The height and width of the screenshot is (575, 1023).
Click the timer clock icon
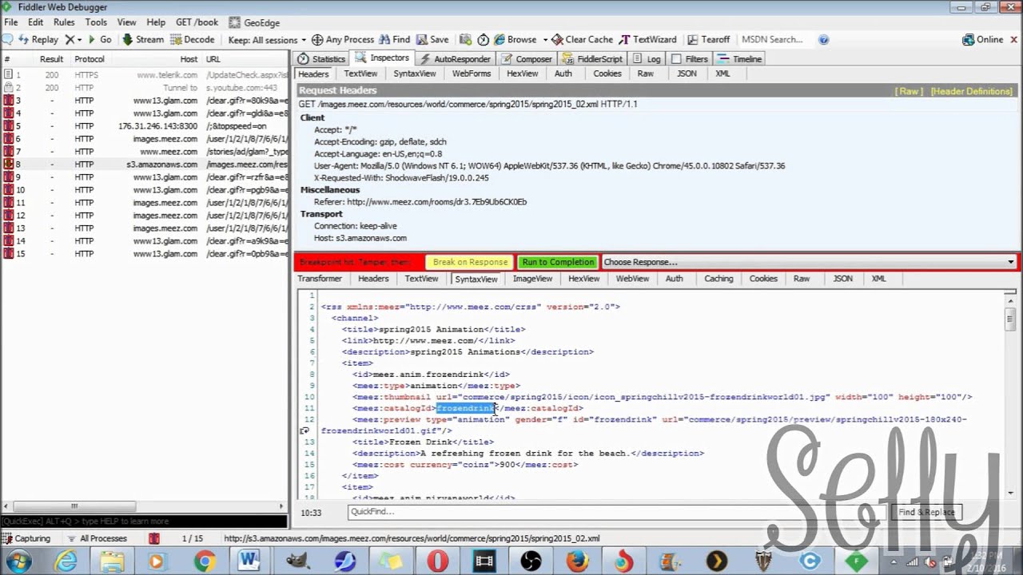tap(483, 39)
